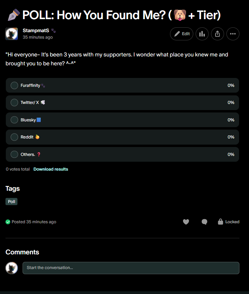Select the Twitter/X poll option
The width and height of the screenshot is (249, 294).
point(14,103)
